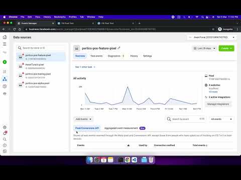The image size is (241, 180).
Task: Open the business account selector dropdown
Action: pyautogui.click(x=211, y=37)
